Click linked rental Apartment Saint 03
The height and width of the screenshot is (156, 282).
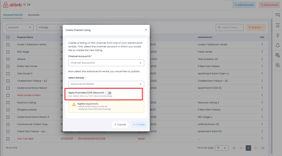pos(210,131)
